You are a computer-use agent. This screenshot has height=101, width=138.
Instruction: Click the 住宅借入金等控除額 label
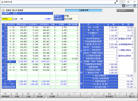coord(100,79)
